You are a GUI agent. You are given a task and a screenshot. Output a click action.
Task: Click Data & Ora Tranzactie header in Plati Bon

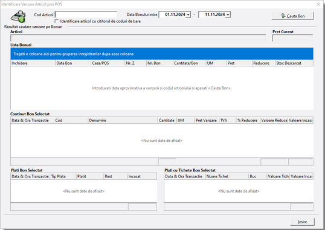tap(30, 176)
